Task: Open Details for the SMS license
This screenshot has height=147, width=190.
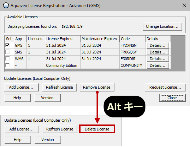Action: (x=158, y=52)
